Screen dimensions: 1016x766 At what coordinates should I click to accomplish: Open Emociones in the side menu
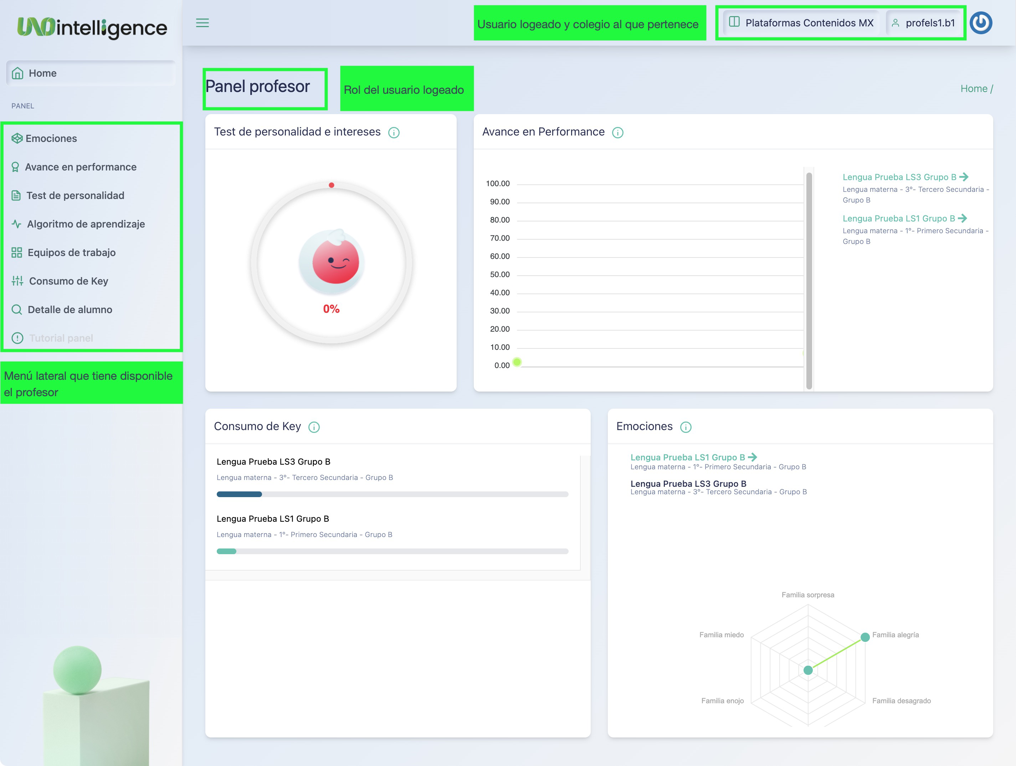(x=51, y=138)
